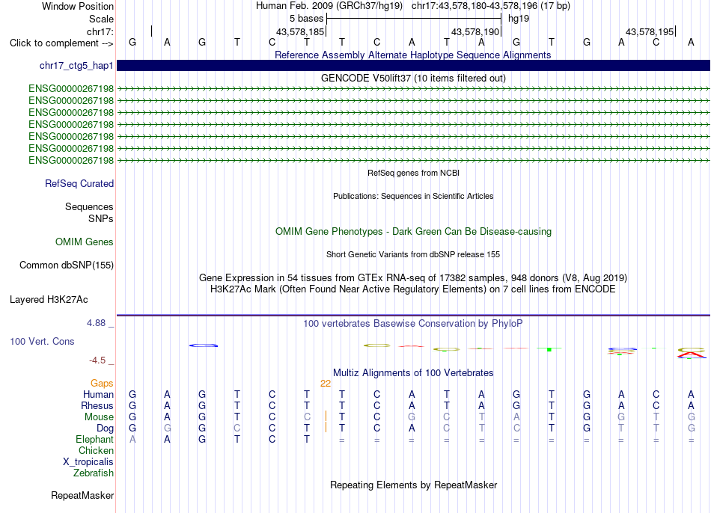This screenshot has height=513, width=711.
Task: Open the GTEx Gene Expression track title
Action: coord(413,277)
